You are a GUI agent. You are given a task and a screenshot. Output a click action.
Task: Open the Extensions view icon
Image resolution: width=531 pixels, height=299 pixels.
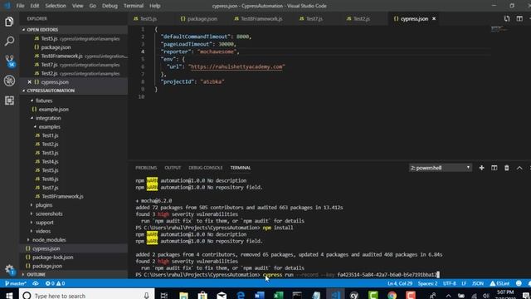tap(9, 100)
